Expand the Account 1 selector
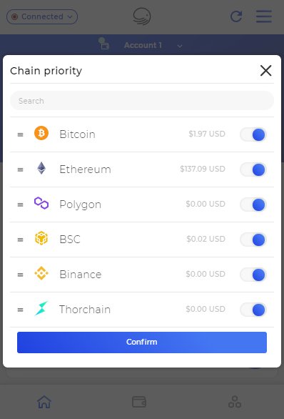 tap(143, 45)
